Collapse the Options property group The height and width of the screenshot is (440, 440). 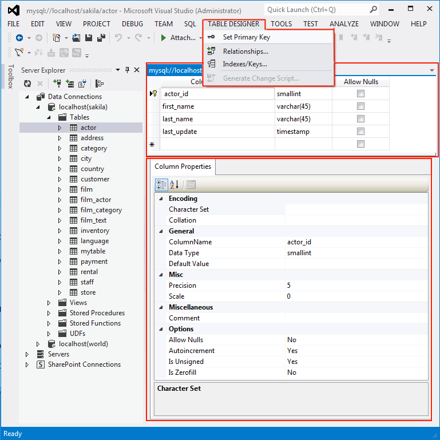[x=161, y=329]
